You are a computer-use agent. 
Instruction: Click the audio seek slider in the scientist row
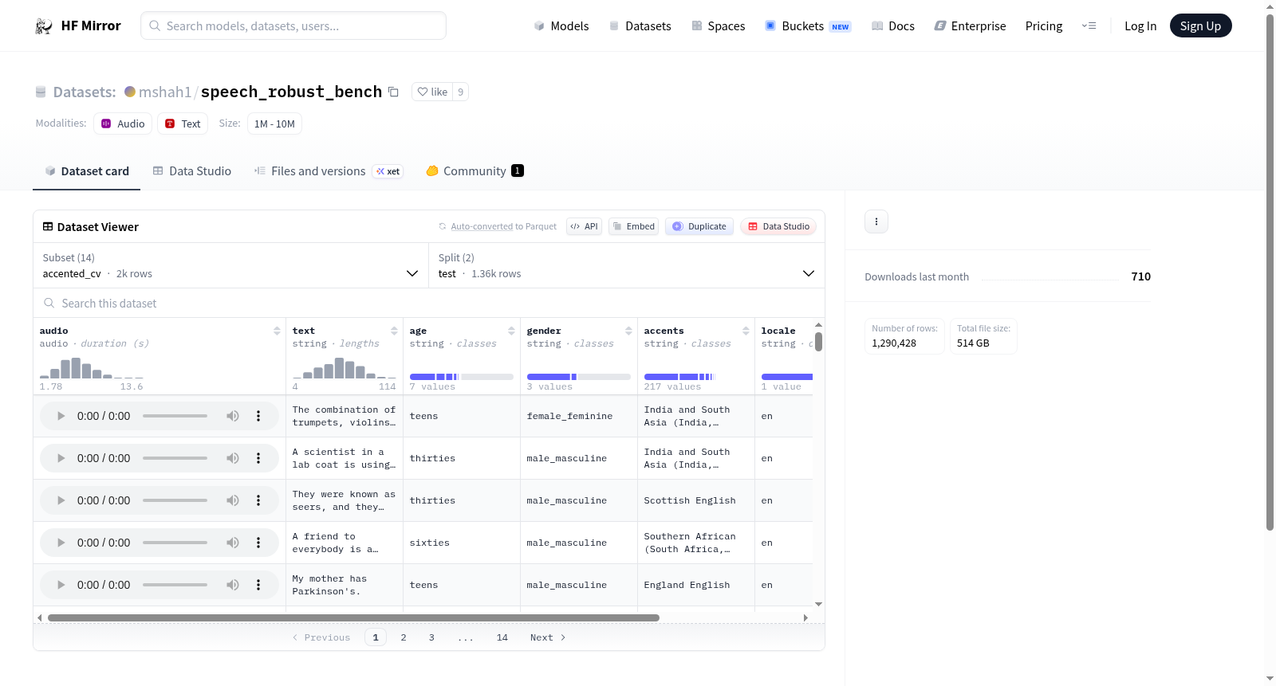(175, 458)
